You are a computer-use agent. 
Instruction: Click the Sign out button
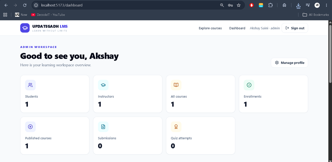click(x=295, y=28)
